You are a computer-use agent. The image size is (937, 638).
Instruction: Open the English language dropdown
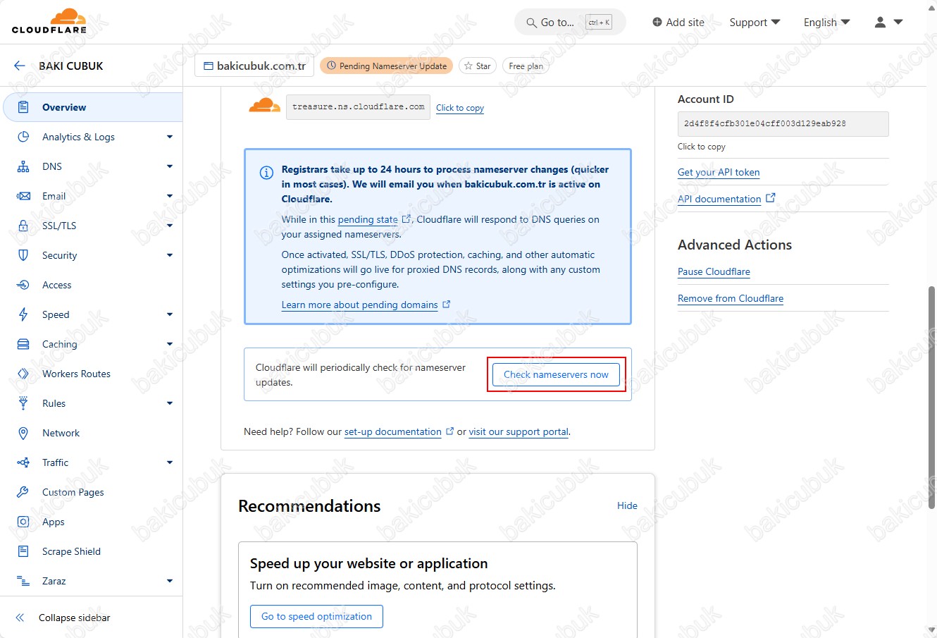click(826, 23)
